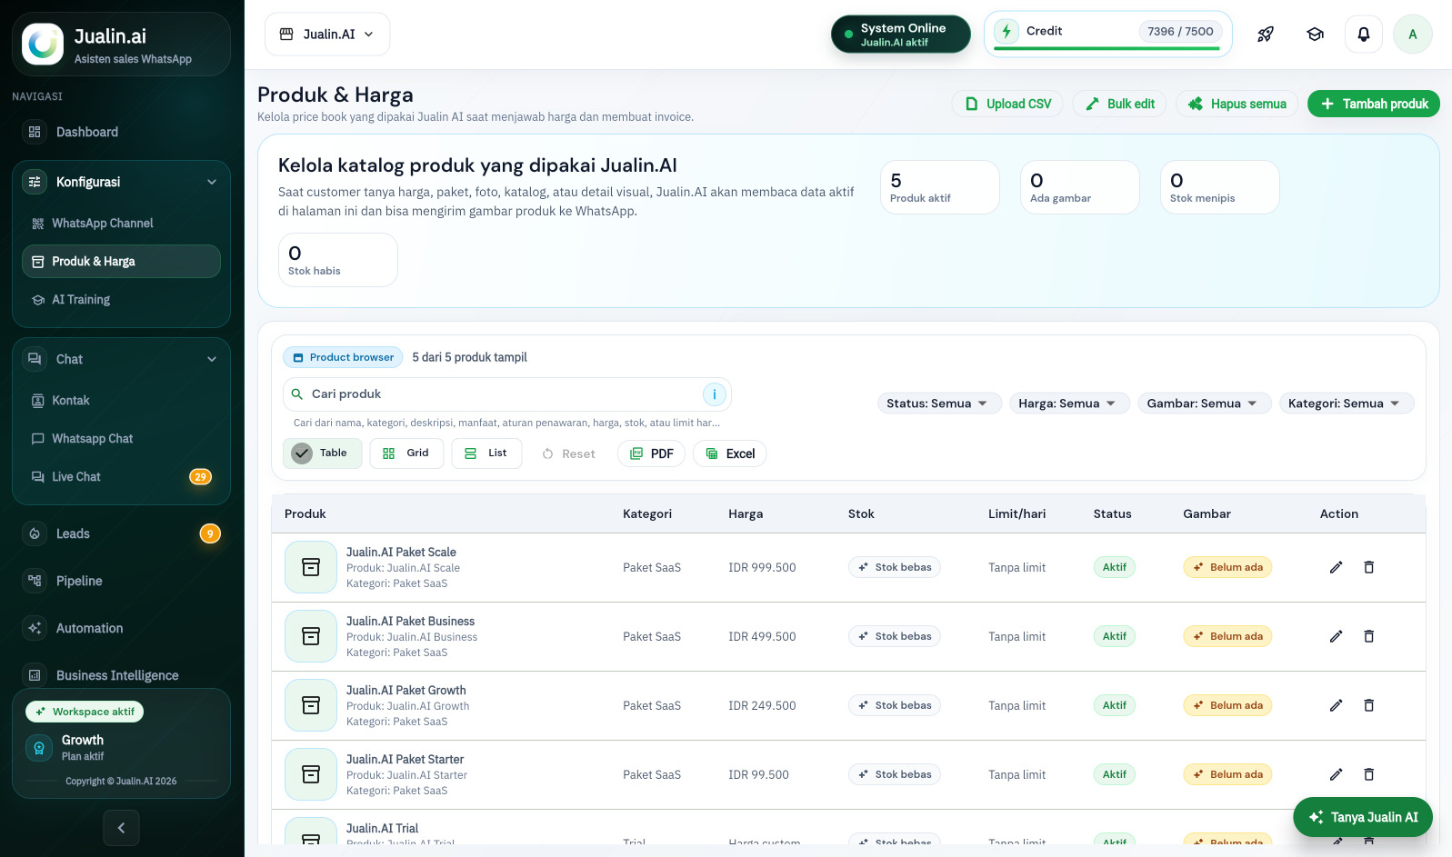Collapse the sidebar with the arrow button
The width and height of the screenshot is (1452, 857).
click(121, 828)
